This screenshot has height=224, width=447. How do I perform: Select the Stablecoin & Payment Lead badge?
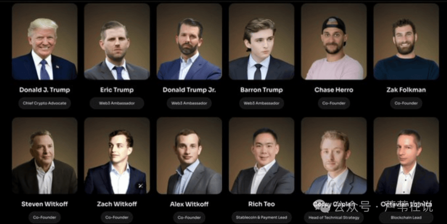[x=262, y=217]
